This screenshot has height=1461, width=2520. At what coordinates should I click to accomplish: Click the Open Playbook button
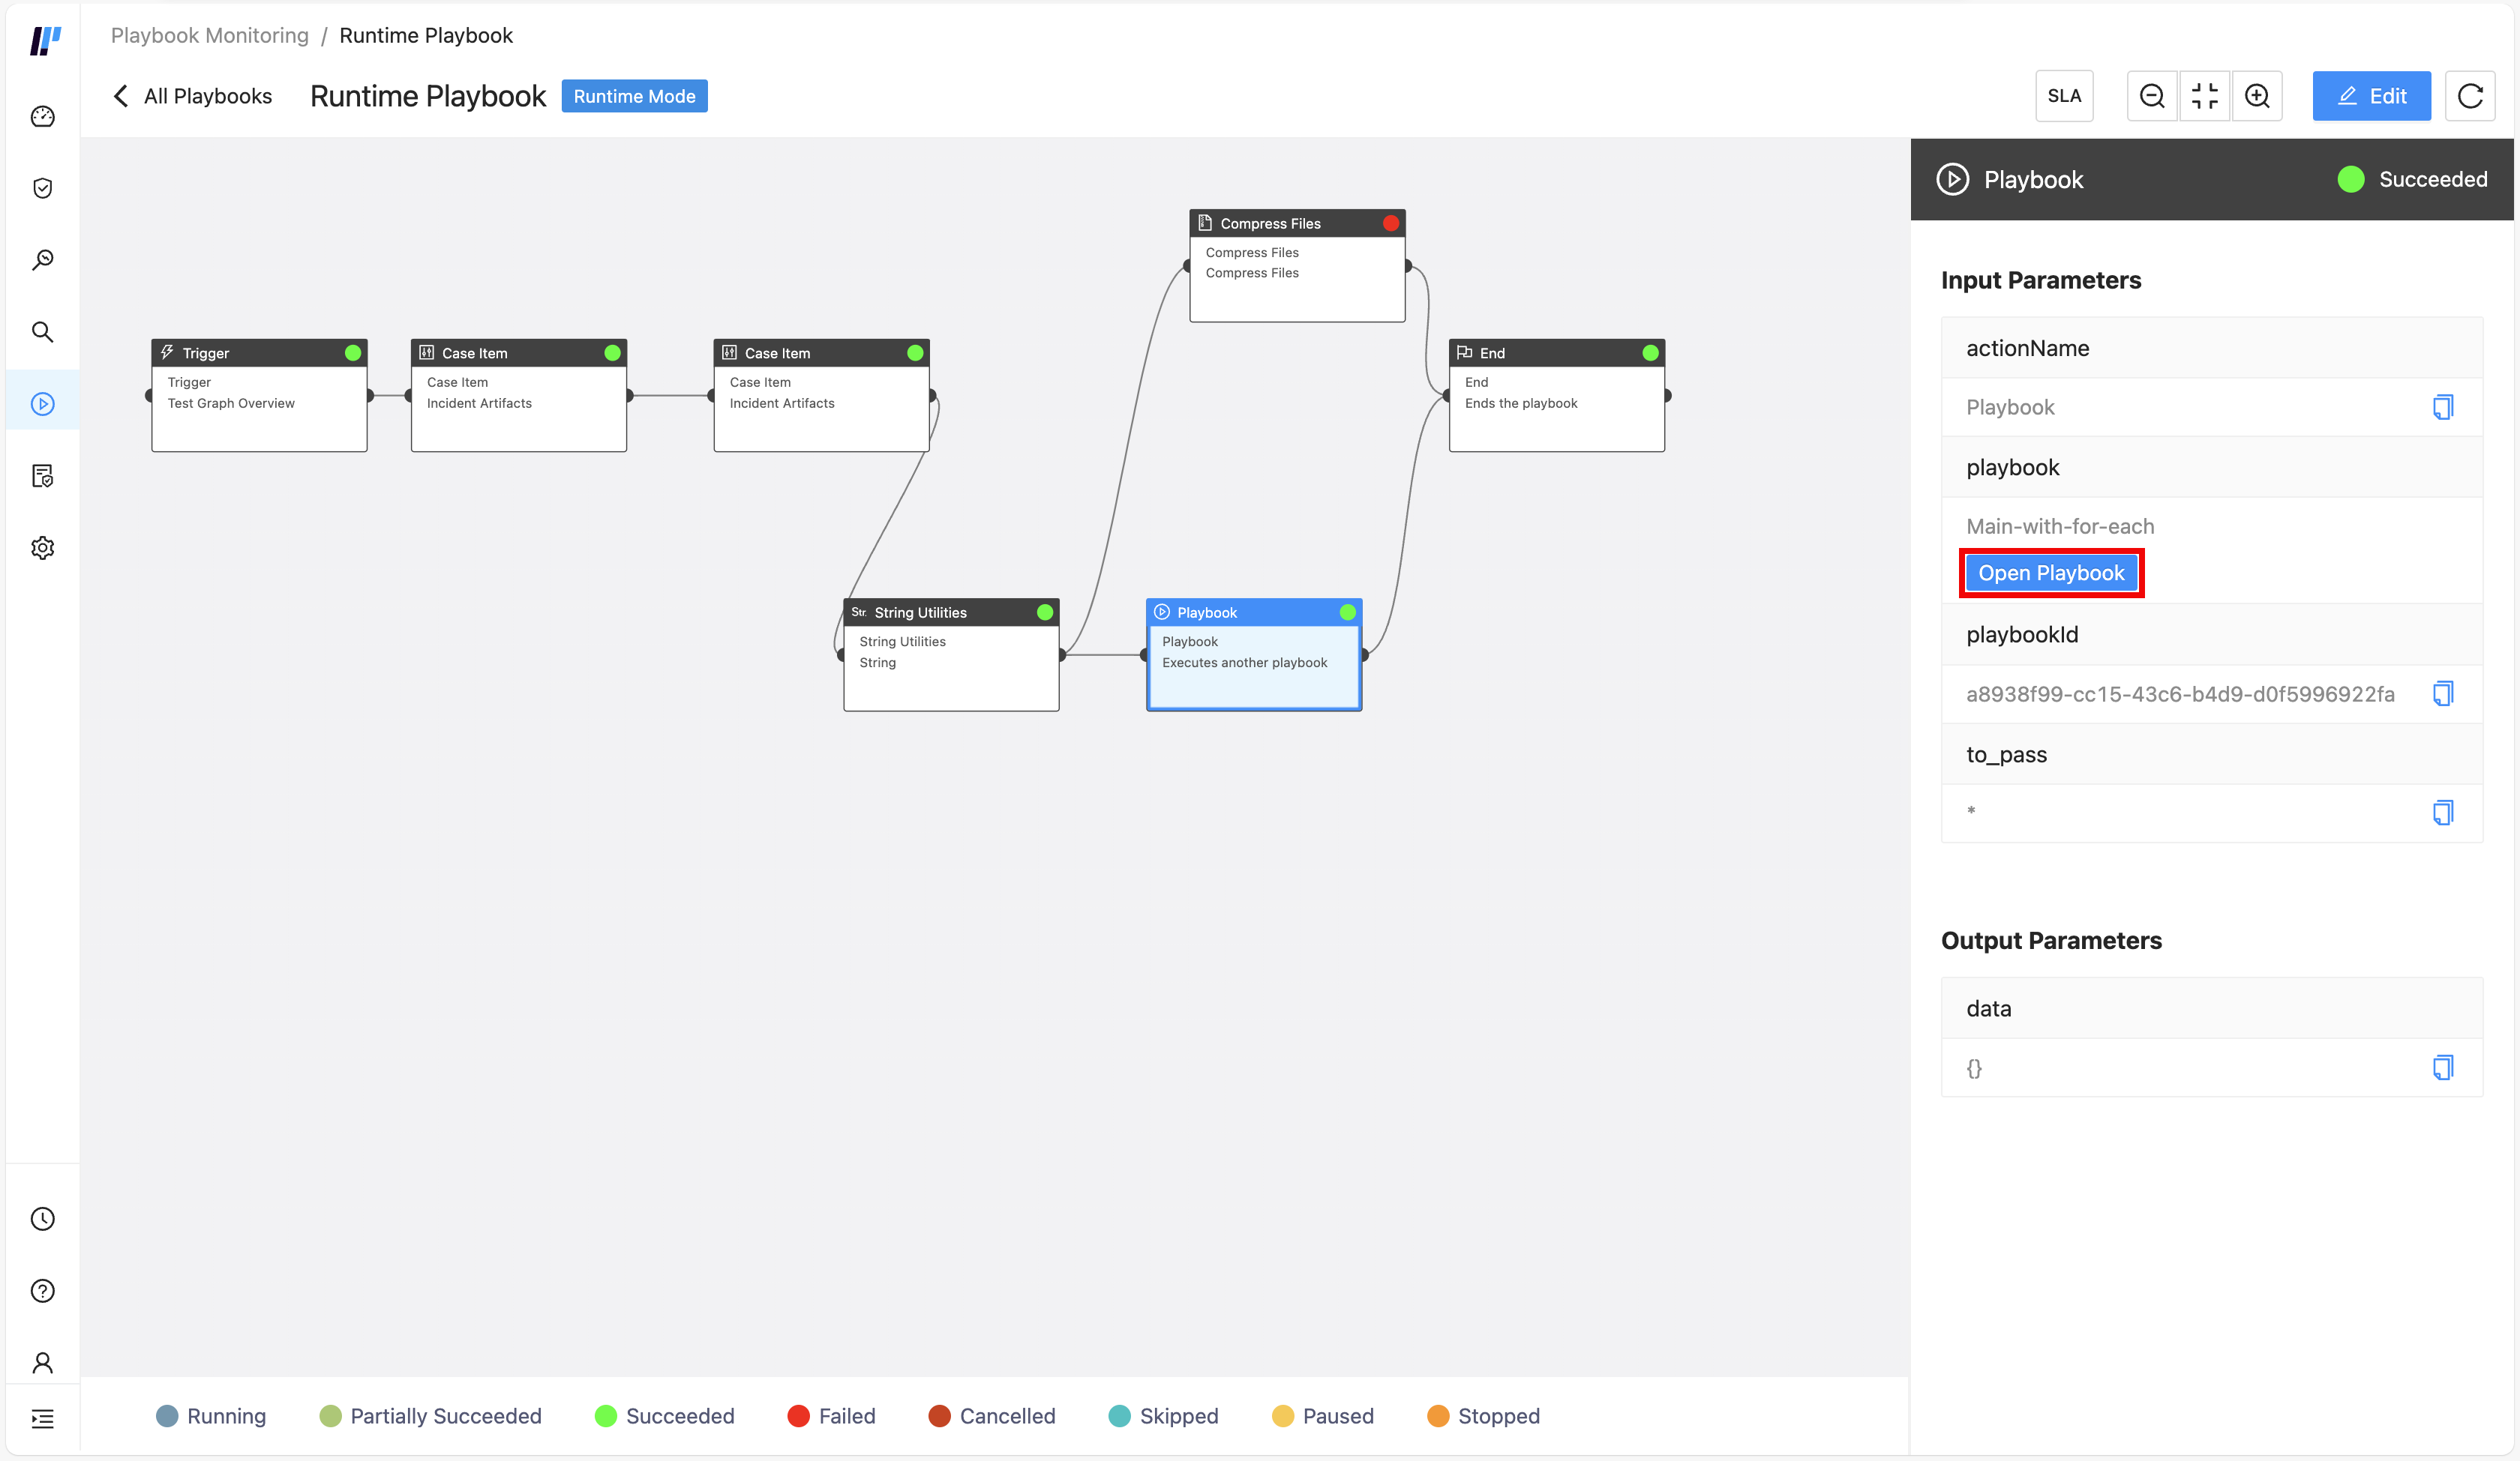point(2051,572)
